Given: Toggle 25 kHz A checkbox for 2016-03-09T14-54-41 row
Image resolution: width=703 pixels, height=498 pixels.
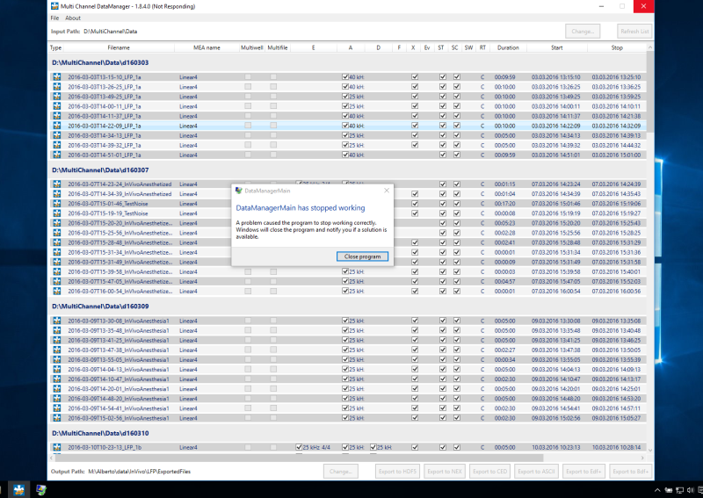Looking at the screenshot, I should [x=345, y=408].
